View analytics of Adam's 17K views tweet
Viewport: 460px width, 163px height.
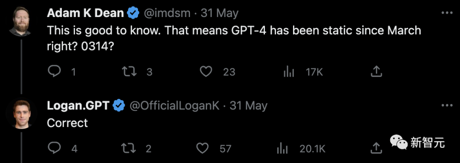[x=289, y=72]
